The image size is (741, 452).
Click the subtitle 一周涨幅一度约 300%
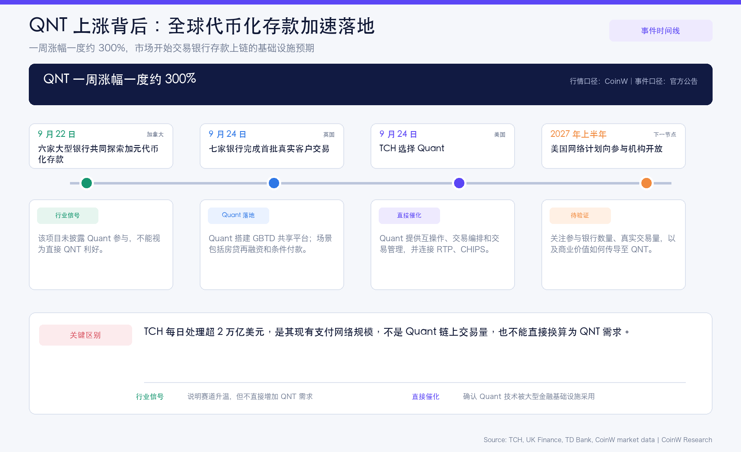click(172, 48)
